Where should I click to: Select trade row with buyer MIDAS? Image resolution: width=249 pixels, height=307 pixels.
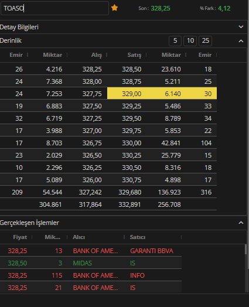point(91,263)
